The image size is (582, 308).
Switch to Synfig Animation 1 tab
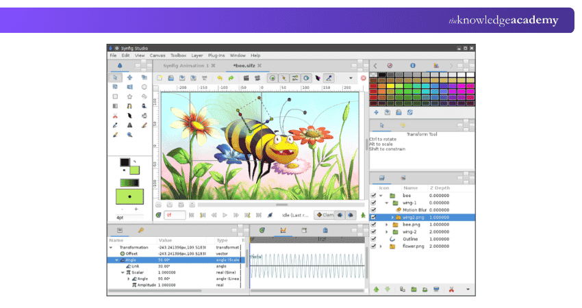[x=186, y=66]
